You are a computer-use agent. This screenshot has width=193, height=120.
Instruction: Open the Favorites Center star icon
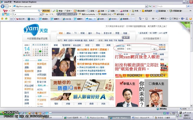pyautogui.click(x=2, y=19)
